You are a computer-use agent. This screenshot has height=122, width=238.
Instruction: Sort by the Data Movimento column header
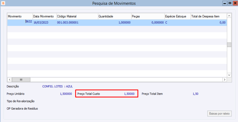(x=45, y=16)
